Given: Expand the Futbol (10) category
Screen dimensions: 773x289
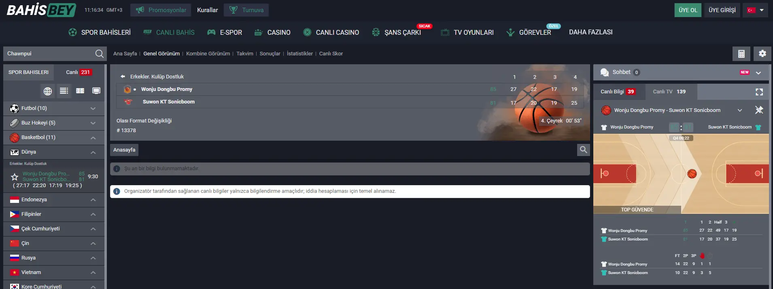Looking at the screenshot, I should click(x=54, y=108).
